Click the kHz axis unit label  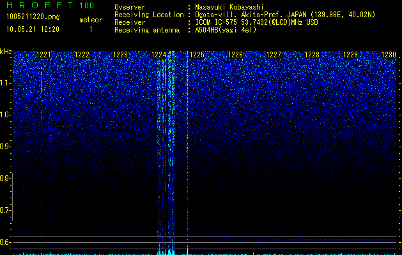tap(6, 52)
